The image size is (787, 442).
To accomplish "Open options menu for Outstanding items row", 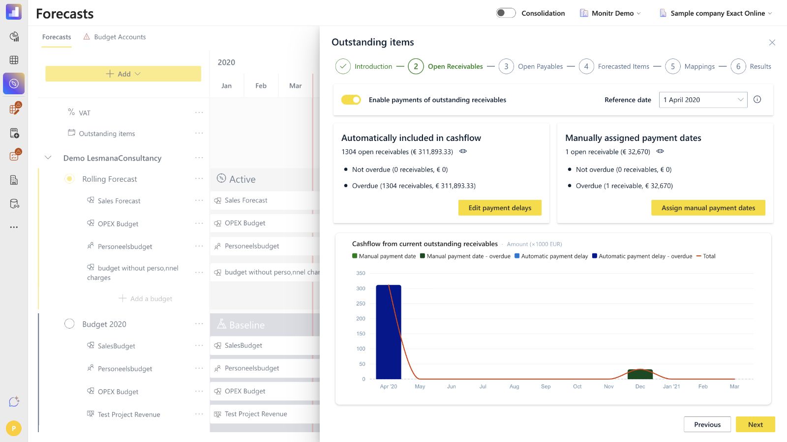I will (x=199, y=133).
